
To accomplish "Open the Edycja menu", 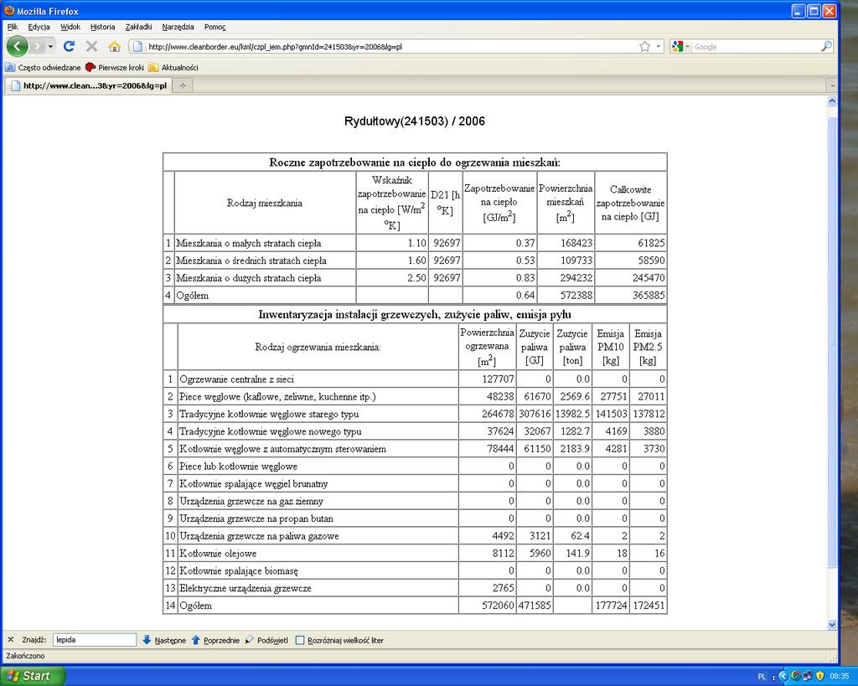I will coord(39,27).
